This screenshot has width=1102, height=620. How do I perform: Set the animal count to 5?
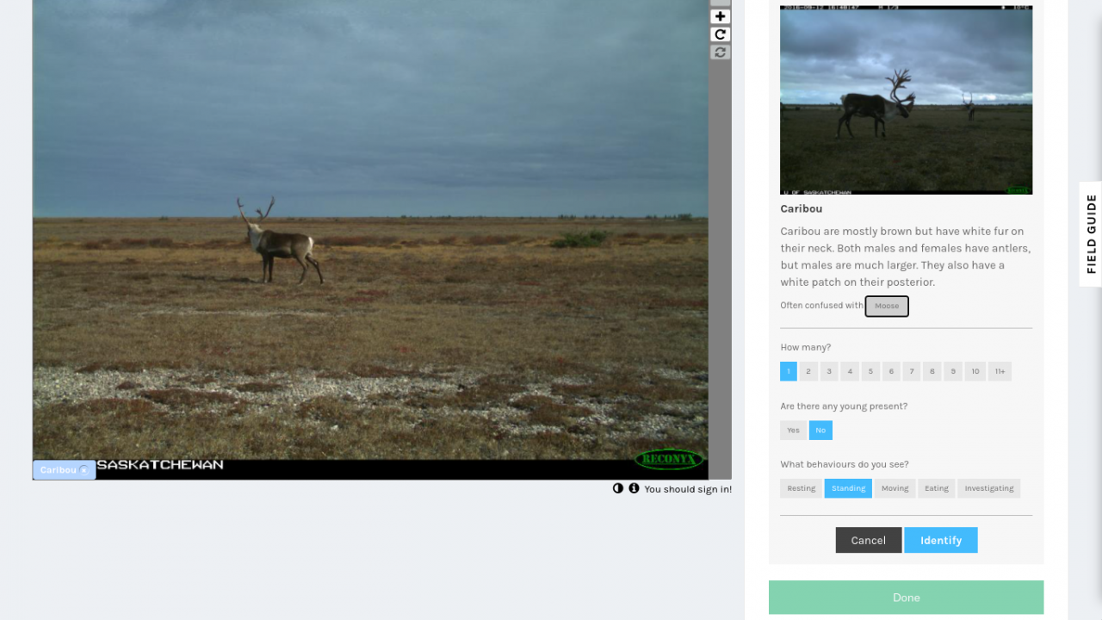click(x=870, y=371)
